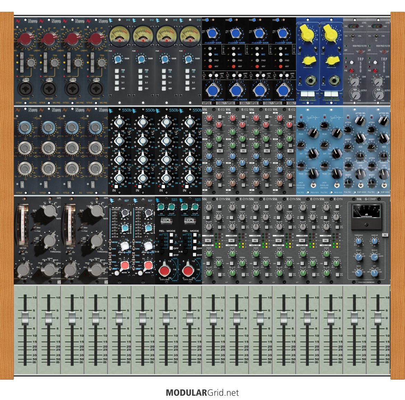Click bottom low-frequency knob on fourth Neve EQ
The height and width of the screenshot is (400, 405).
pos(95,168)
